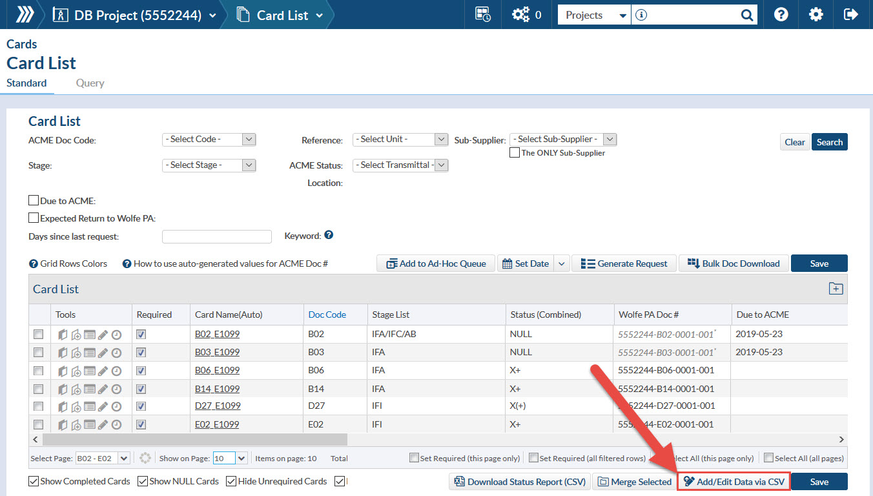Viewport: 873px width, 496px height.
Task: Click the Merge Selected button
Action: click(x=635, y=482)
